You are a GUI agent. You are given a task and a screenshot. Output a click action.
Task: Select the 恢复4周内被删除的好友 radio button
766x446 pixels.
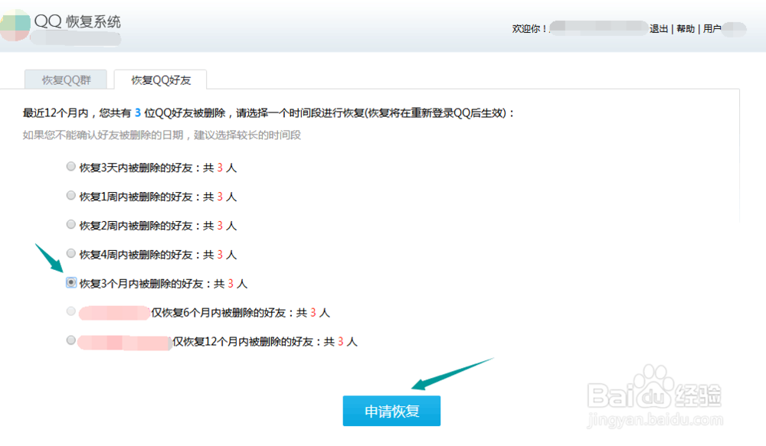pyautogui.click(x=70, y=253)
